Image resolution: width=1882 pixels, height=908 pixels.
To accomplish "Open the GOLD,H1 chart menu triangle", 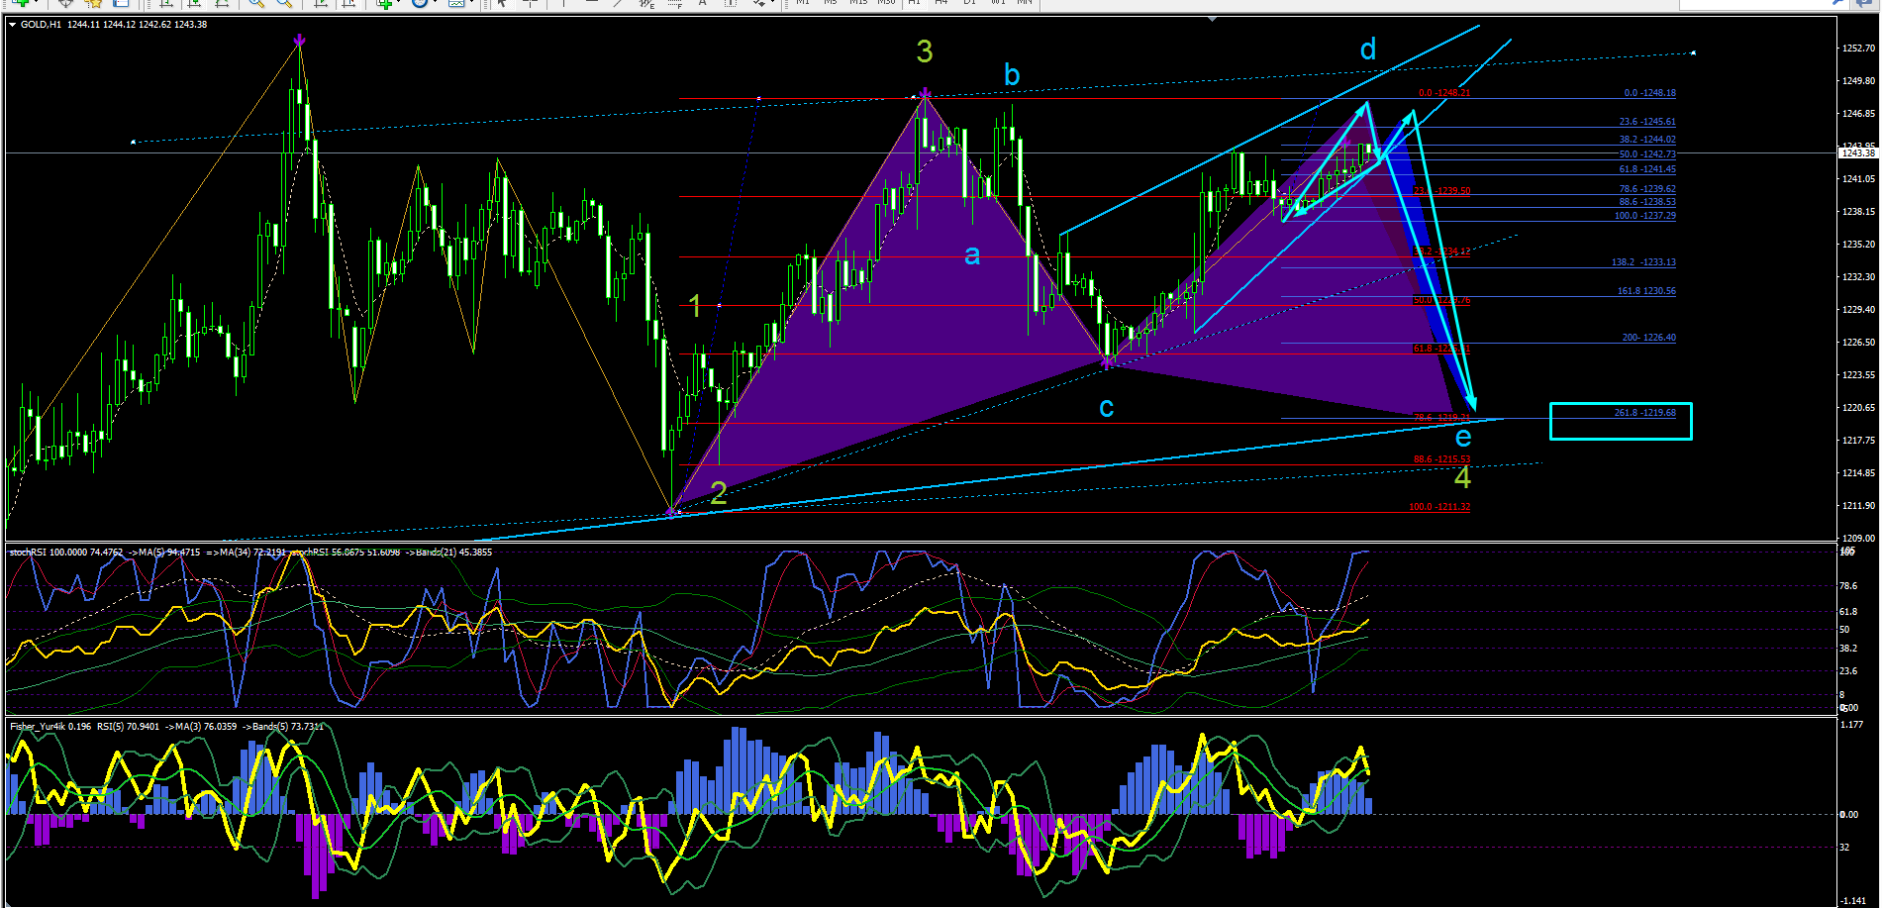I will coord(12,25).
